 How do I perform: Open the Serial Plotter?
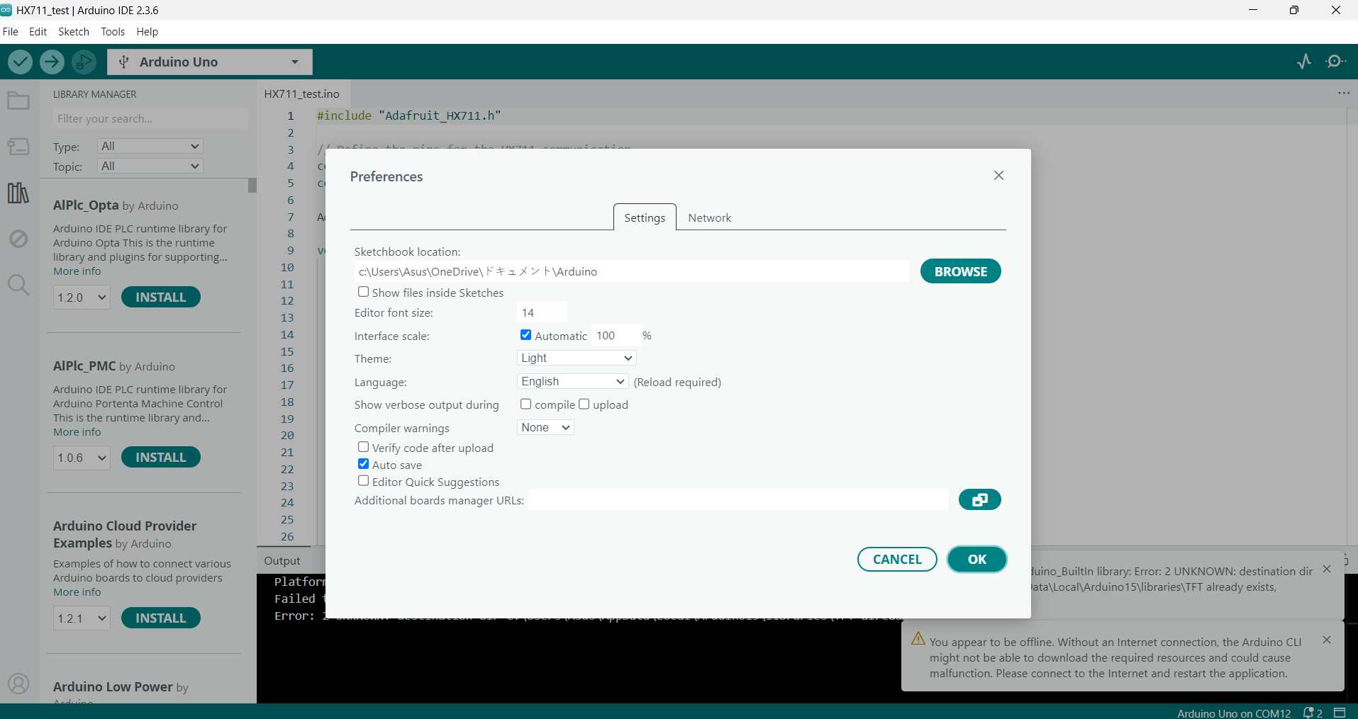1304,62
